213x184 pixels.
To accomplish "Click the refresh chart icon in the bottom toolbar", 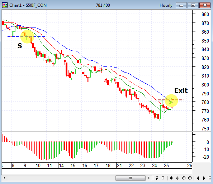I will (157, 178).
